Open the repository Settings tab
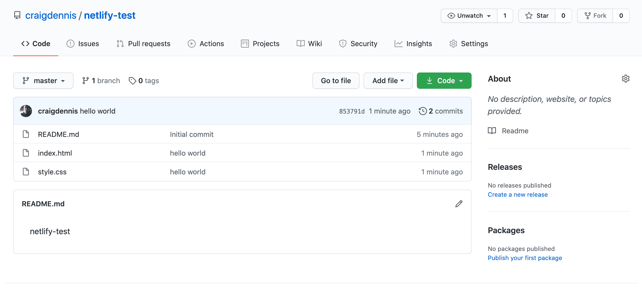 (469, 44)
